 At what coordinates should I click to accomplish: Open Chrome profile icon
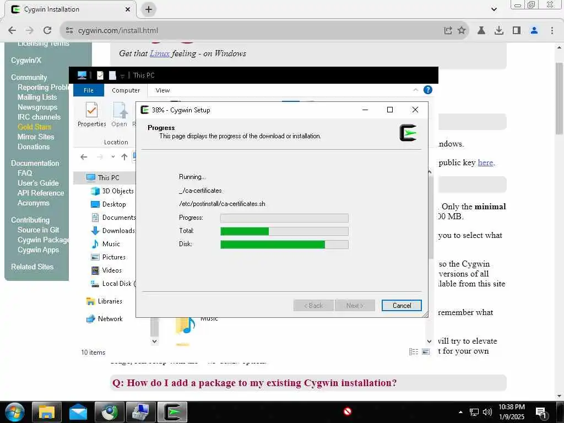[x=534, y=31]
